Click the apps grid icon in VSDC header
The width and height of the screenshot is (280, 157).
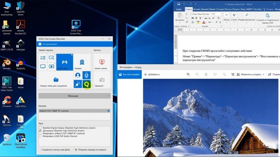(40, 44)
